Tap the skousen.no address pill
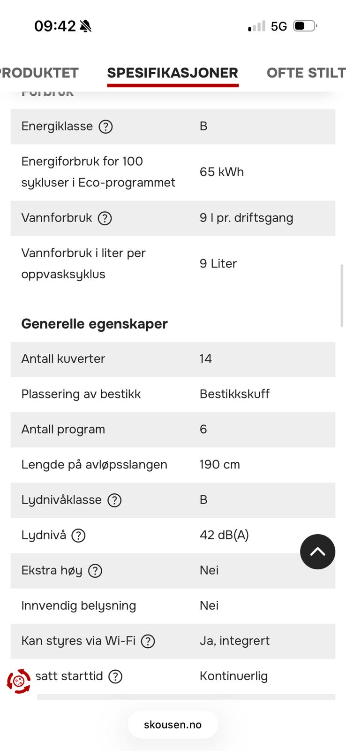 [x=173, y=725]
